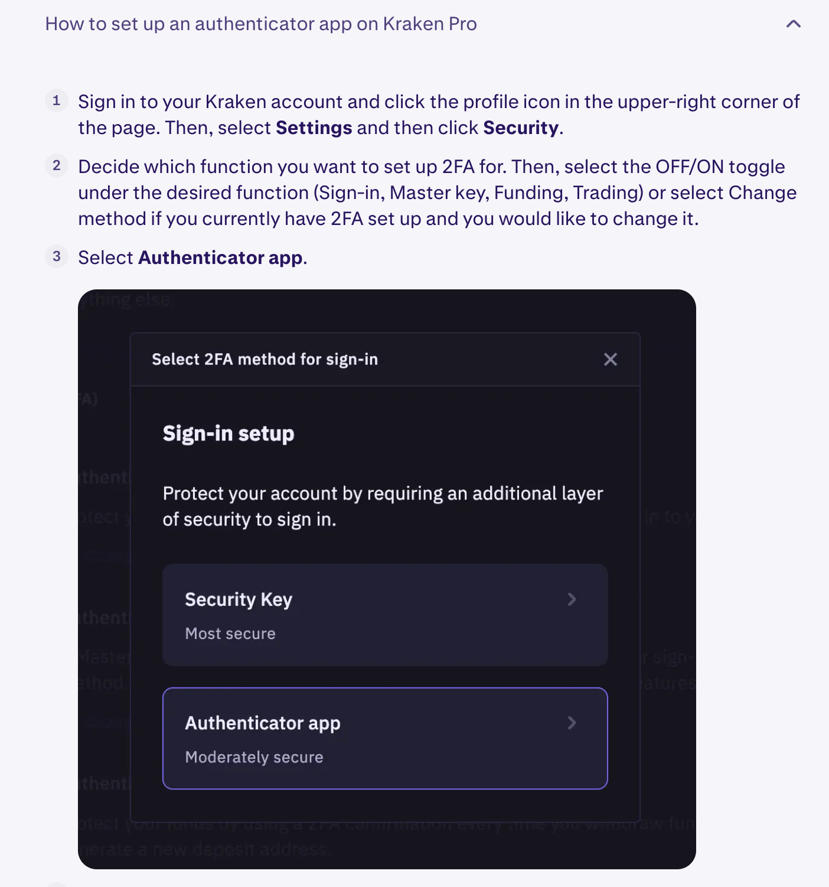Click the 'Most secure' subtitle
Screen dimensions: 829x887
[x=230, y=634]
